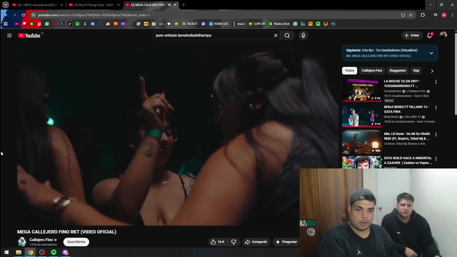
Task: Run search with the magnifier button
Action: (x=287, y=35)
